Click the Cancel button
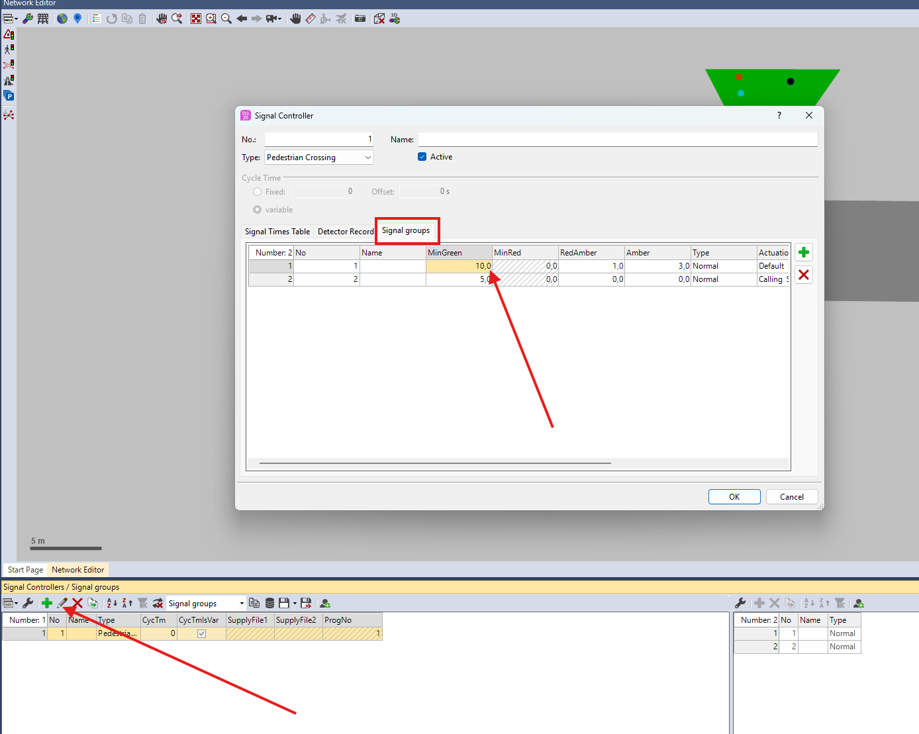 792,496
